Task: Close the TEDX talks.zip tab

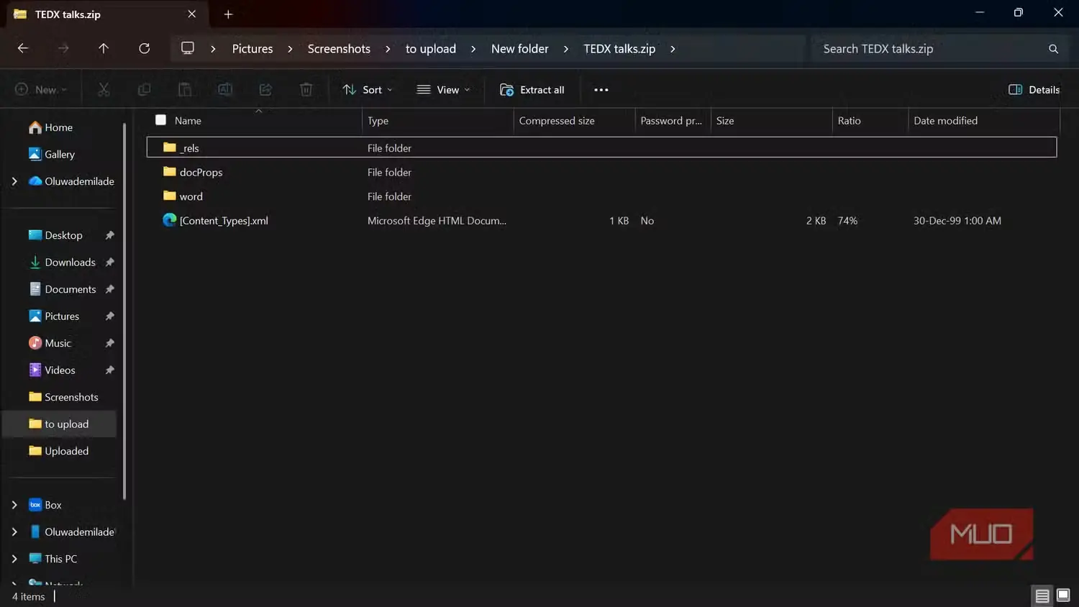Action: pos(192,14)
